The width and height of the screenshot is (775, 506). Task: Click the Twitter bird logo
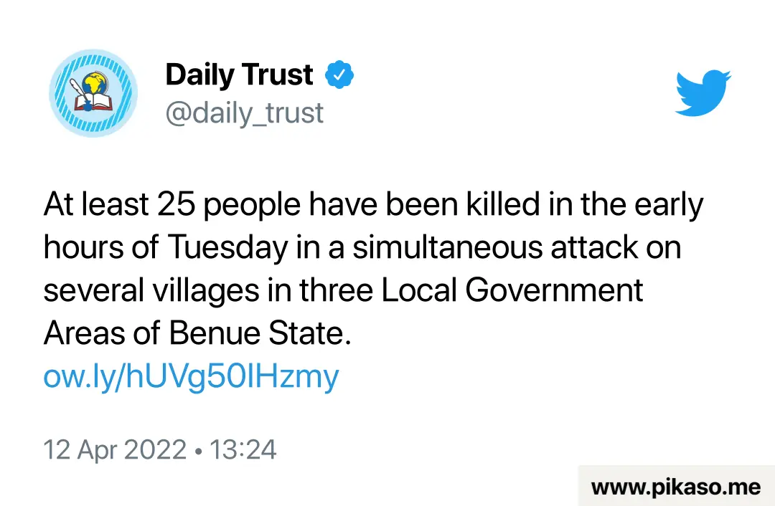pos(703,92)
